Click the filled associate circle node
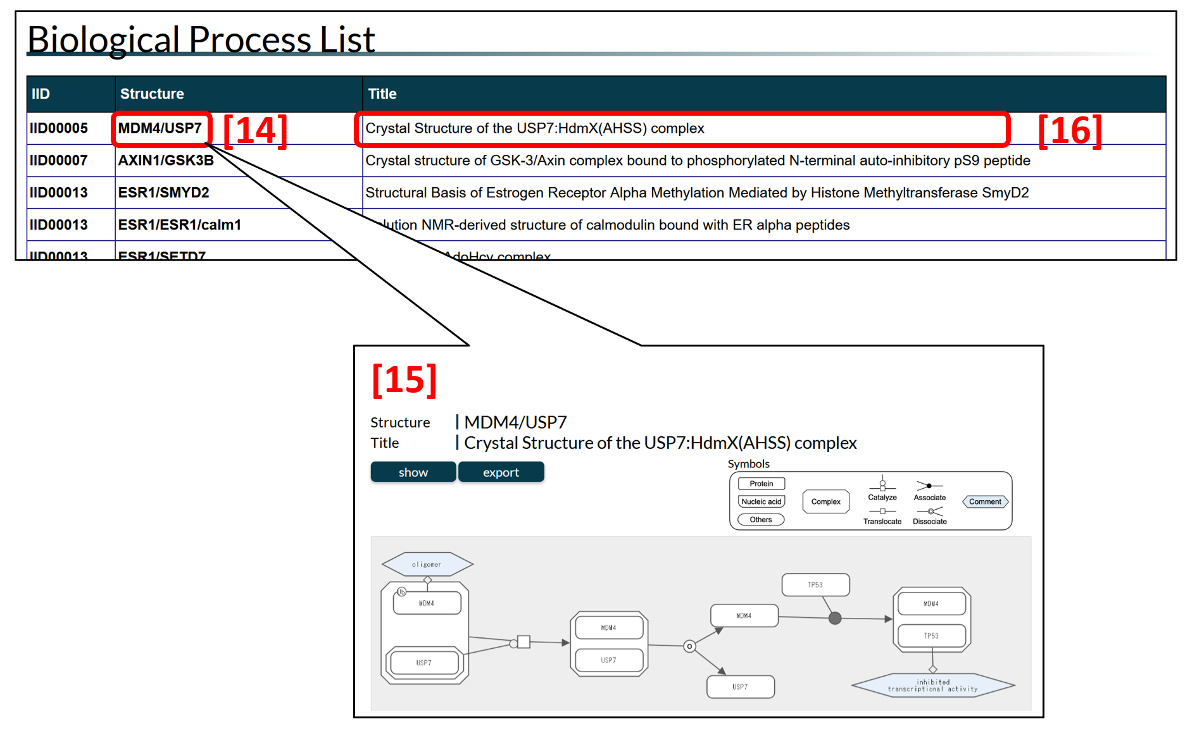The image size is (1197, 731). [835, 618]
